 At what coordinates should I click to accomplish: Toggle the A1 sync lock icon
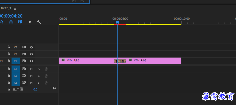pos(24,69)
